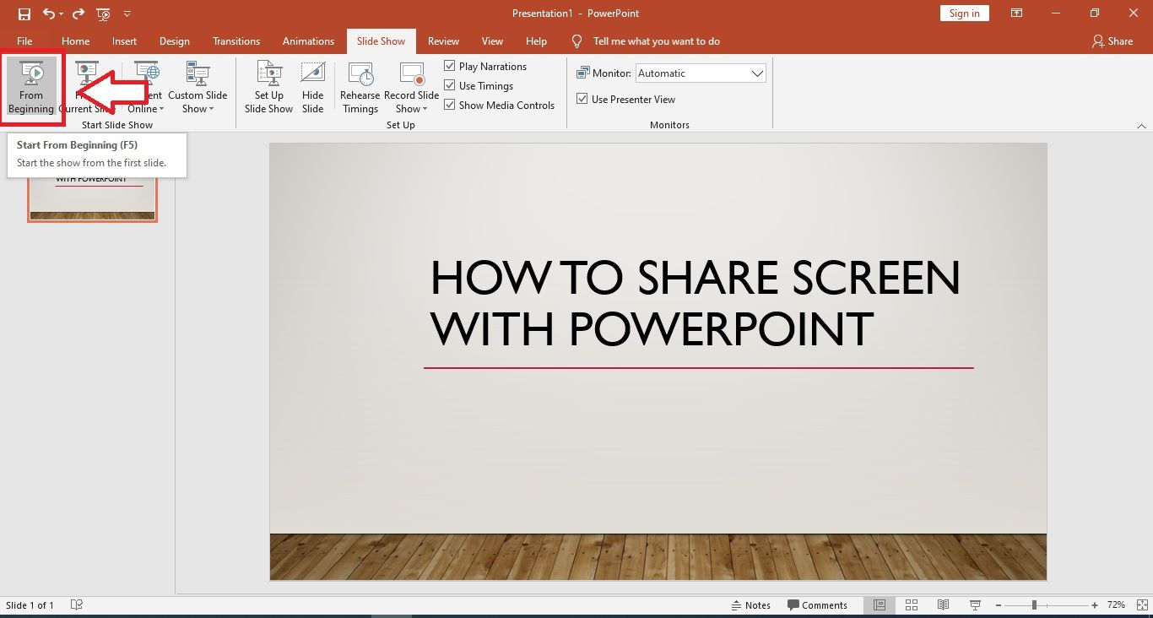The image size is (1153, 618).
Task: Open the Animations tab
Action: [x=308, y=41]
